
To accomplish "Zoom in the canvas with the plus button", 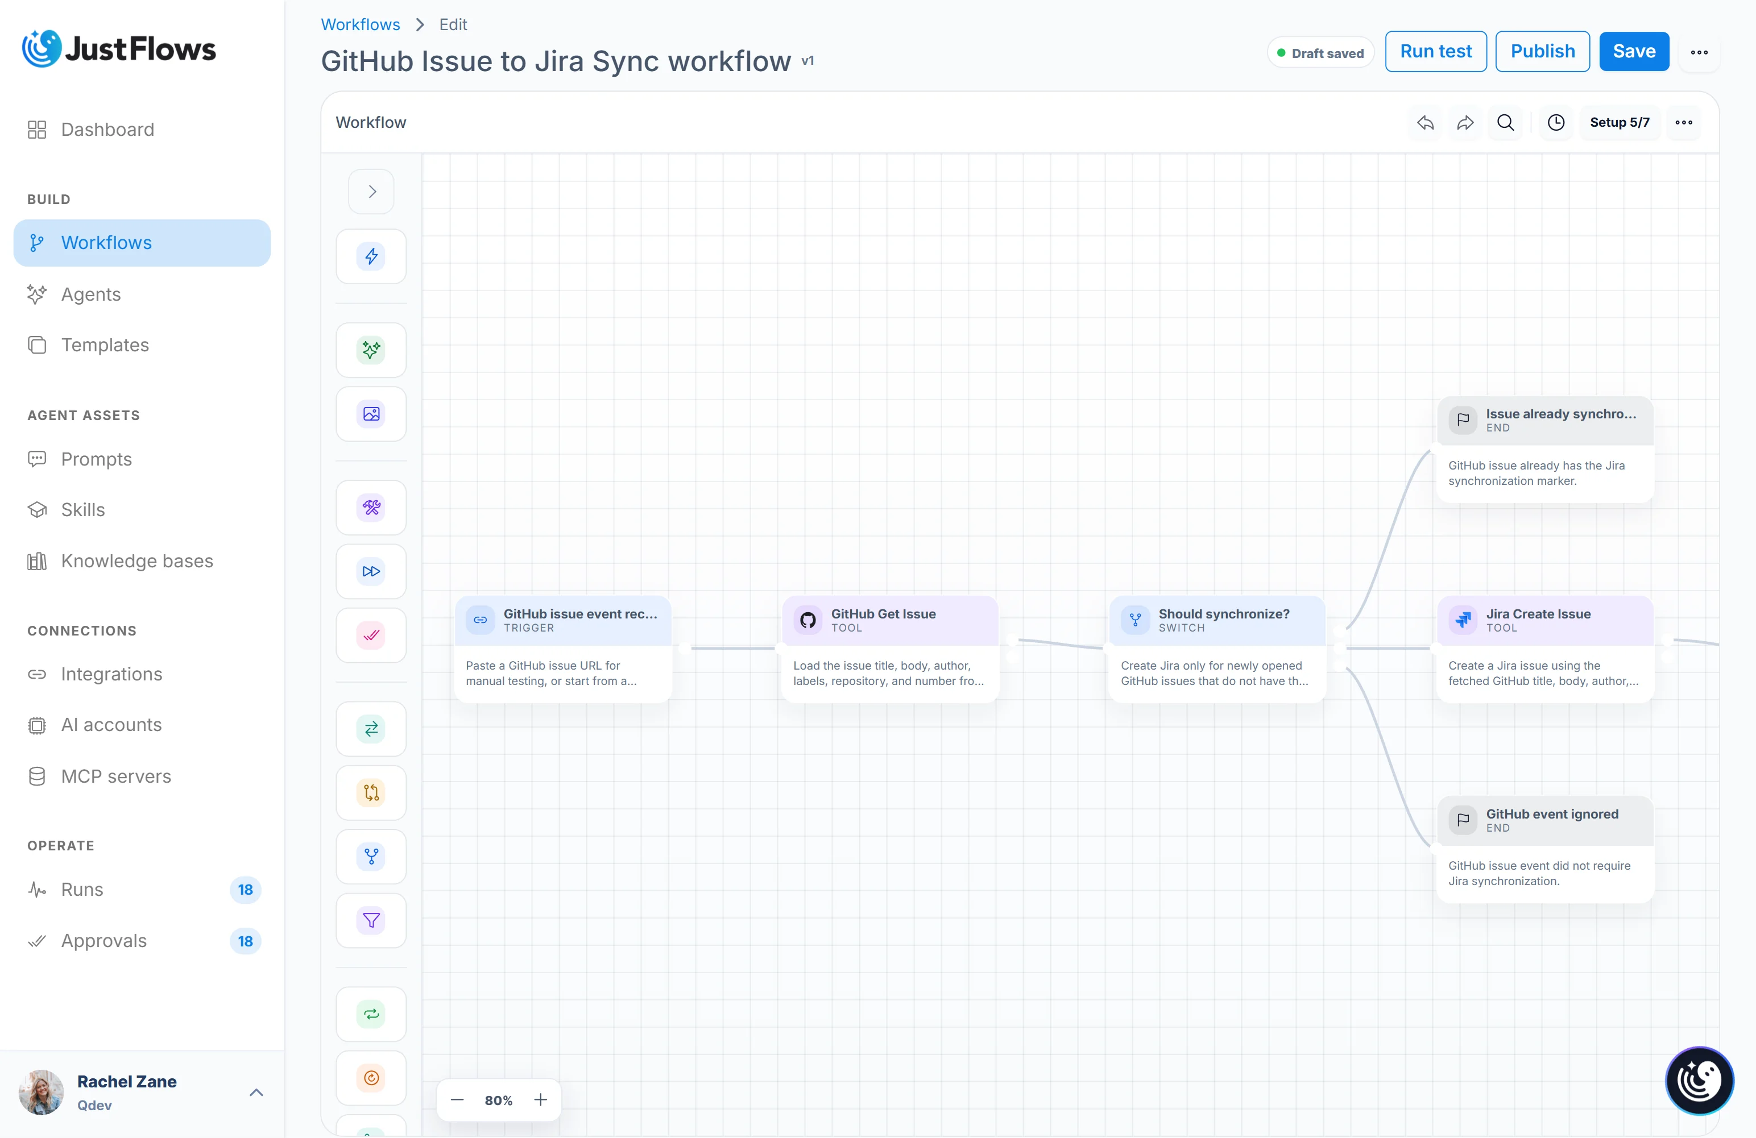I will (541, 1100).
